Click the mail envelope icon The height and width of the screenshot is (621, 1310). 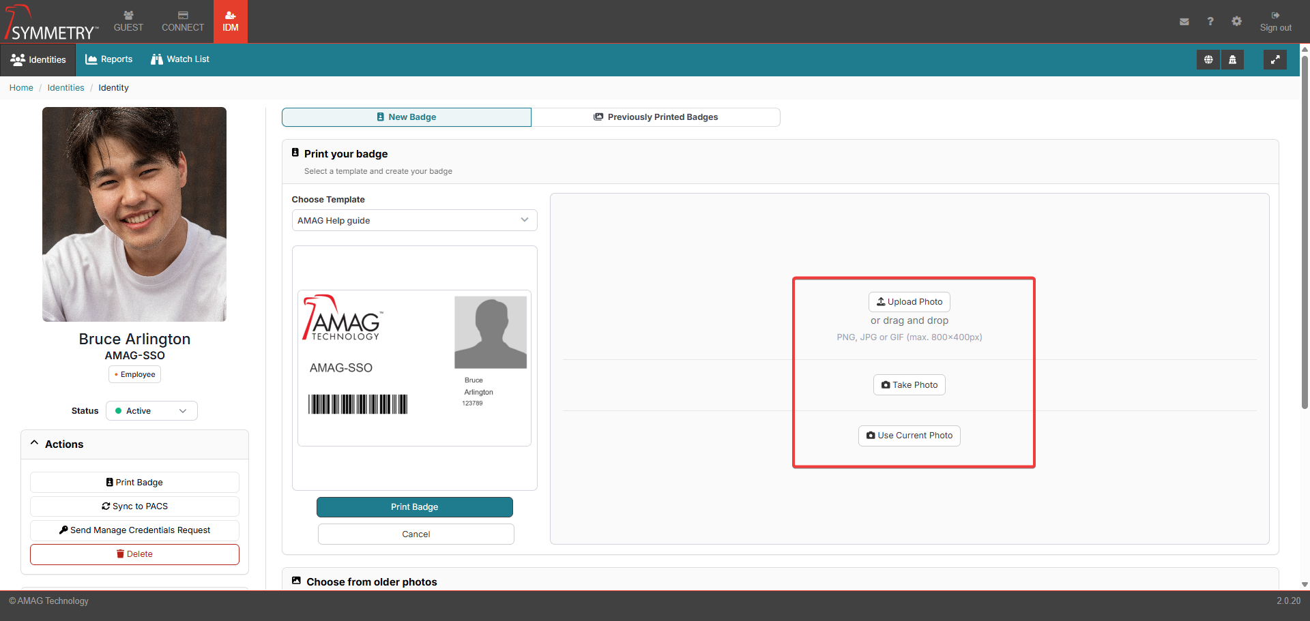point(1184,22)
